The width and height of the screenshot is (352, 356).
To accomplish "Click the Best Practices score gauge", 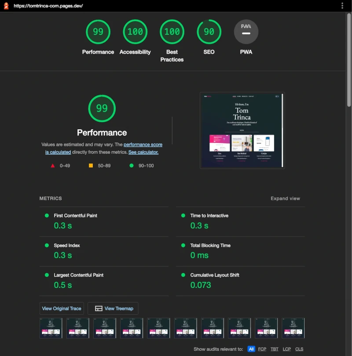I will pyautogui.click(x=172, y=32).
